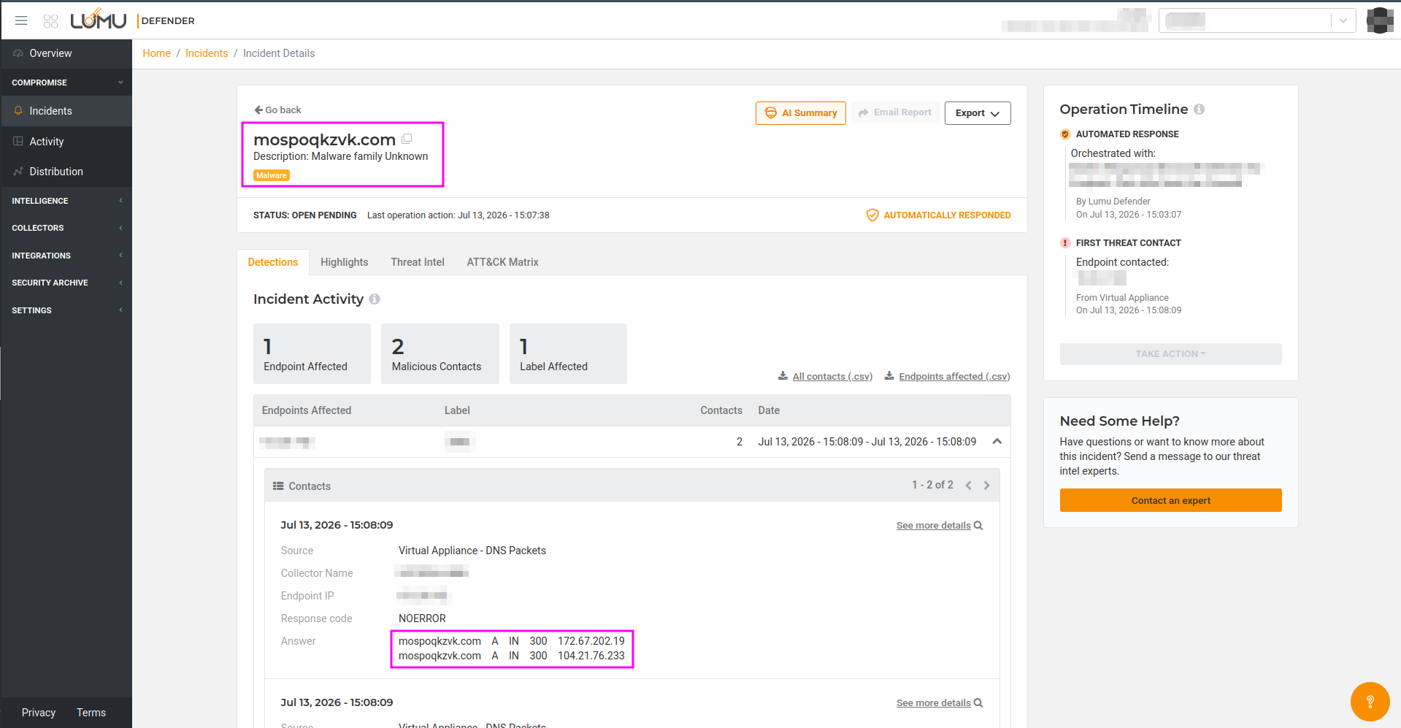
Task: Click the user avatar at top right
Action: [x=1380, y=20]
